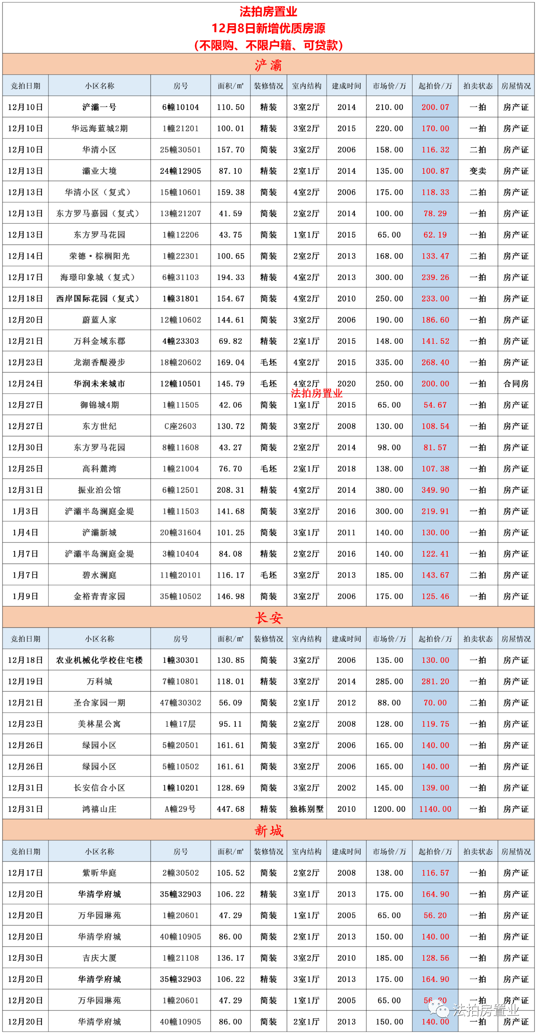
Task: Select the 圣合家园一期 cell
Action: coord(99,703)
